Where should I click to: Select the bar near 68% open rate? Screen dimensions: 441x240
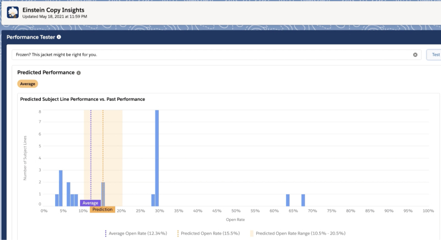pyautogui.click(x=303, y=200)
